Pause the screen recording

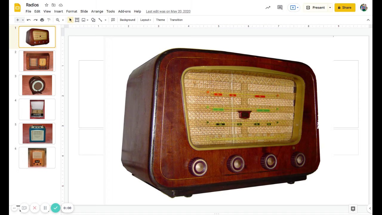tap(45, 208)
